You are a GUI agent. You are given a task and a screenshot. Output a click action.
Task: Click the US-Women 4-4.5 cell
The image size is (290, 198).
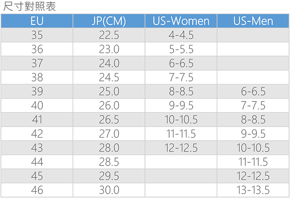tap(181, 35)
